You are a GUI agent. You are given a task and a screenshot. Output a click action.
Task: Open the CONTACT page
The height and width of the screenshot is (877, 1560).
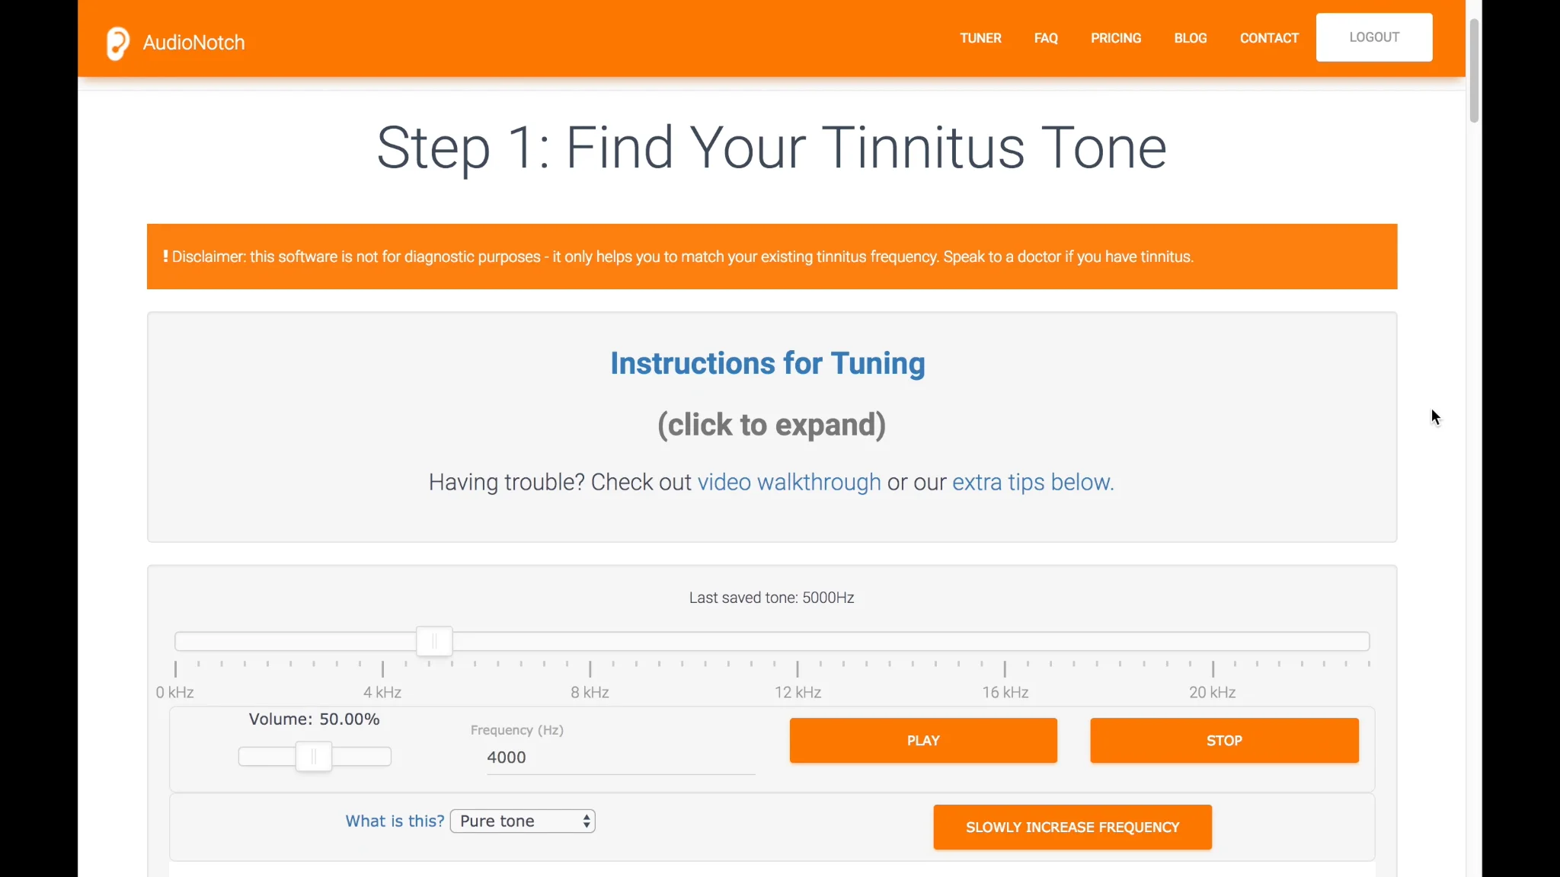click(1269, 38)
